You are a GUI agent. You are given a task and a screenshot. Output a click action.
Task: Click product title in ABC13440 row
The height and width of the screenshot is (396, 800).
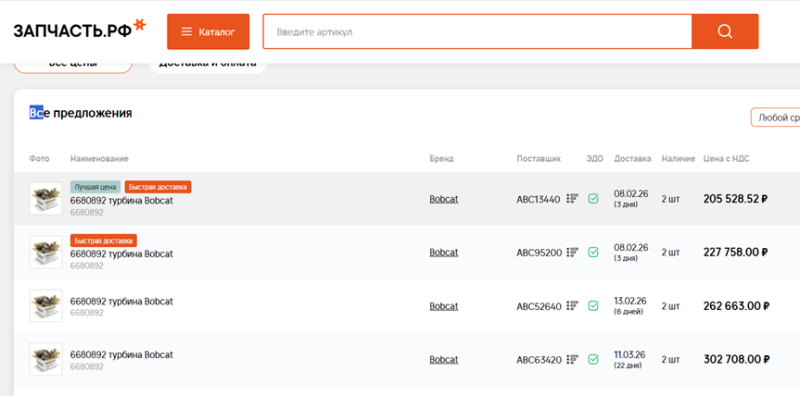[x=121, y=201]
